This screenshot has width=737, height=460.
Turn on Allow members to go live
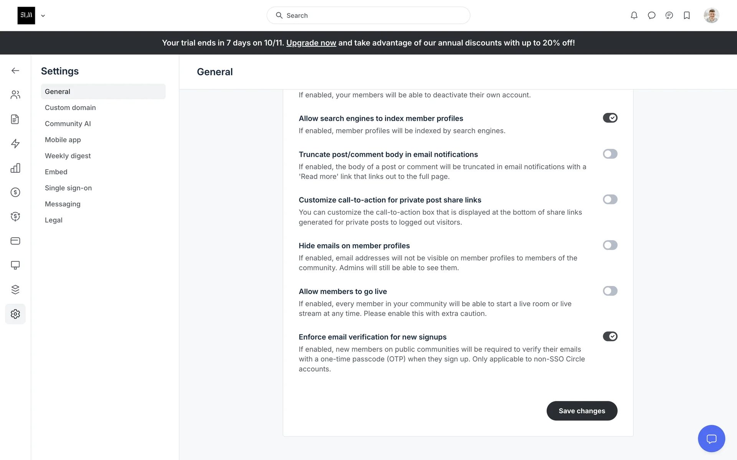click(x=610, y=291)
